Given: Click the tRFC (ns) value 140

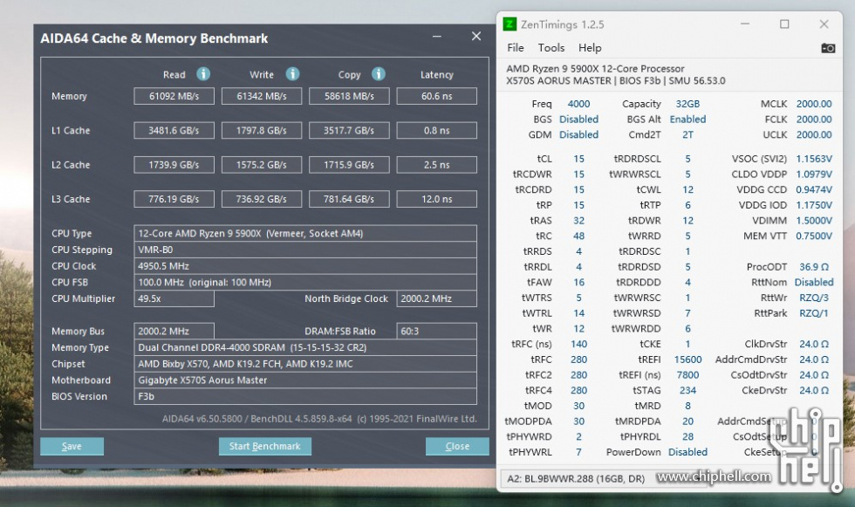Looking at the screenshot, I should click(578, 344).
